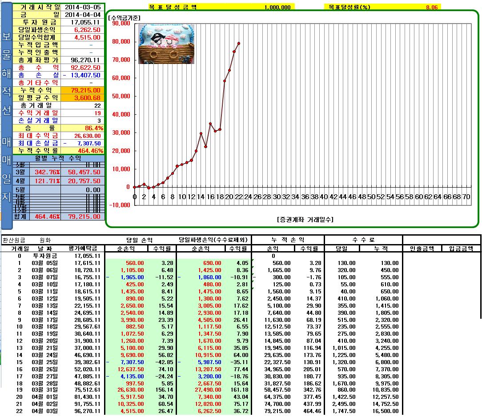Click the pirate ship picture in the chart
This screenshot has width=482, height=417.
coord(166,44)
